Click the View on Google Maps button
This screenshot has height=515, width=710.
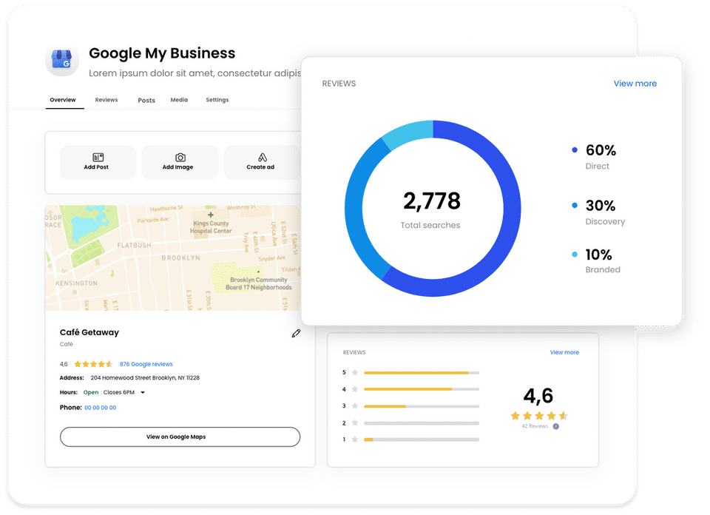[180, 437]
